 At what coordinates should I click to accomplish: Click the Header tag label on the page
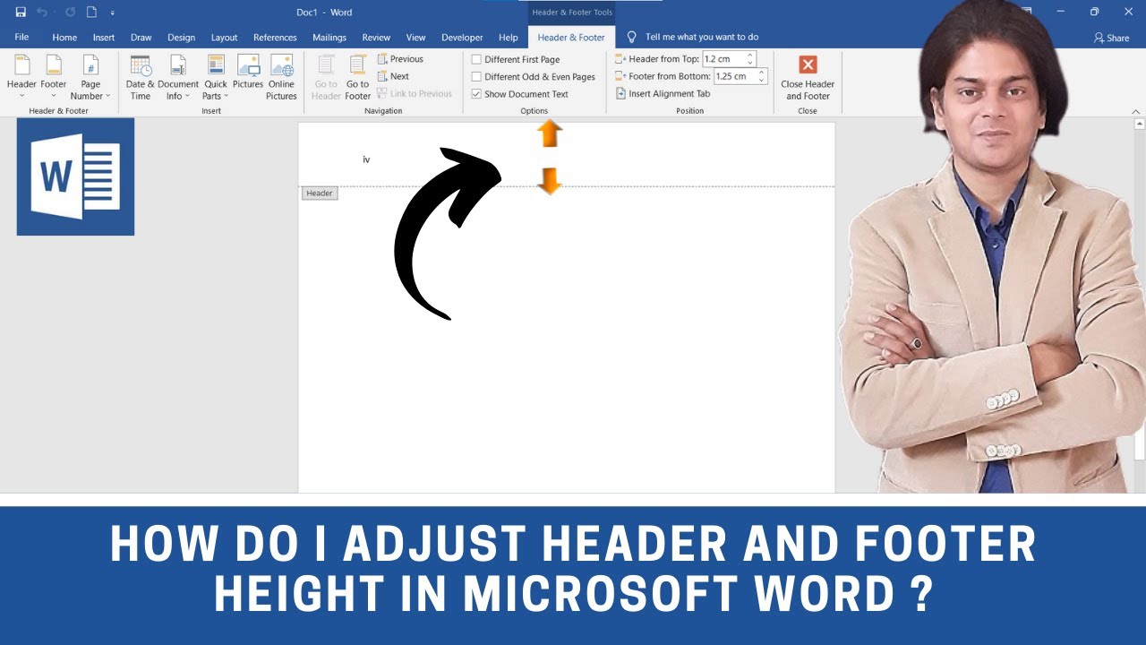tap(320, 193)
